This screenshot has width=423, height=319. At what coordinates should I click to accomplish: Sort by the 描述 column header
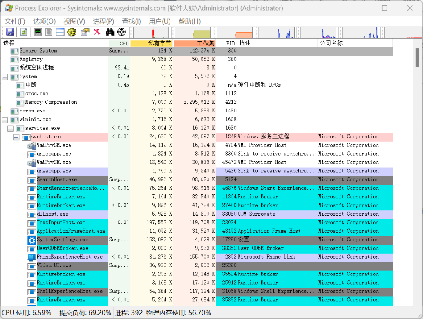pos(277,43)
